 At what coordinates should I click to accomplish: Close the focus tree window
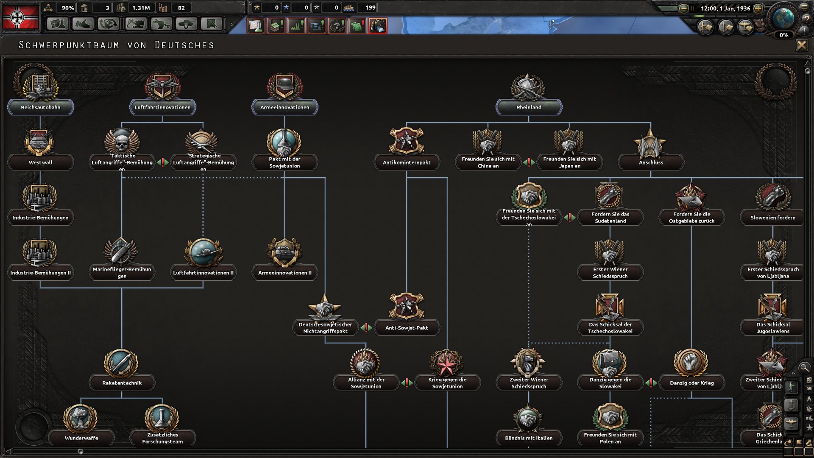tap(801, 45)
